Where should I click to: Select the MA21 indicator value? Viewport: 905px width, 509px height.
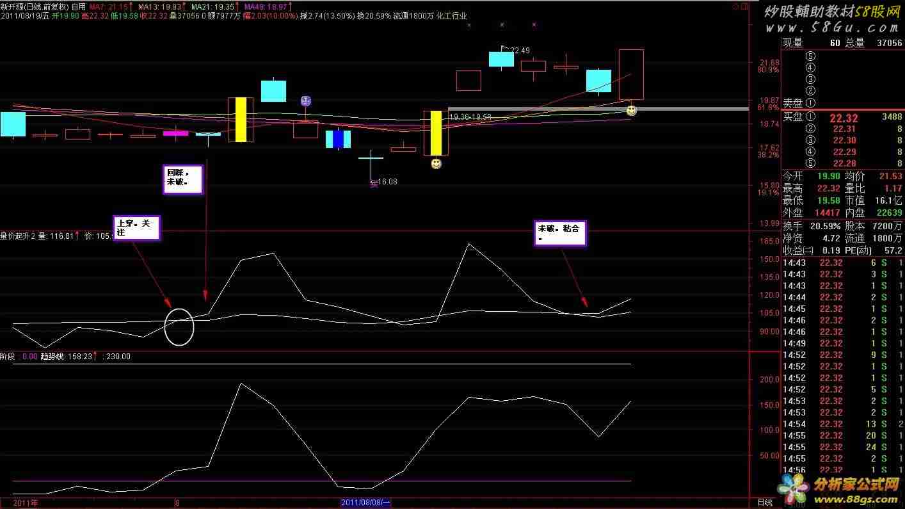point(214,6)
